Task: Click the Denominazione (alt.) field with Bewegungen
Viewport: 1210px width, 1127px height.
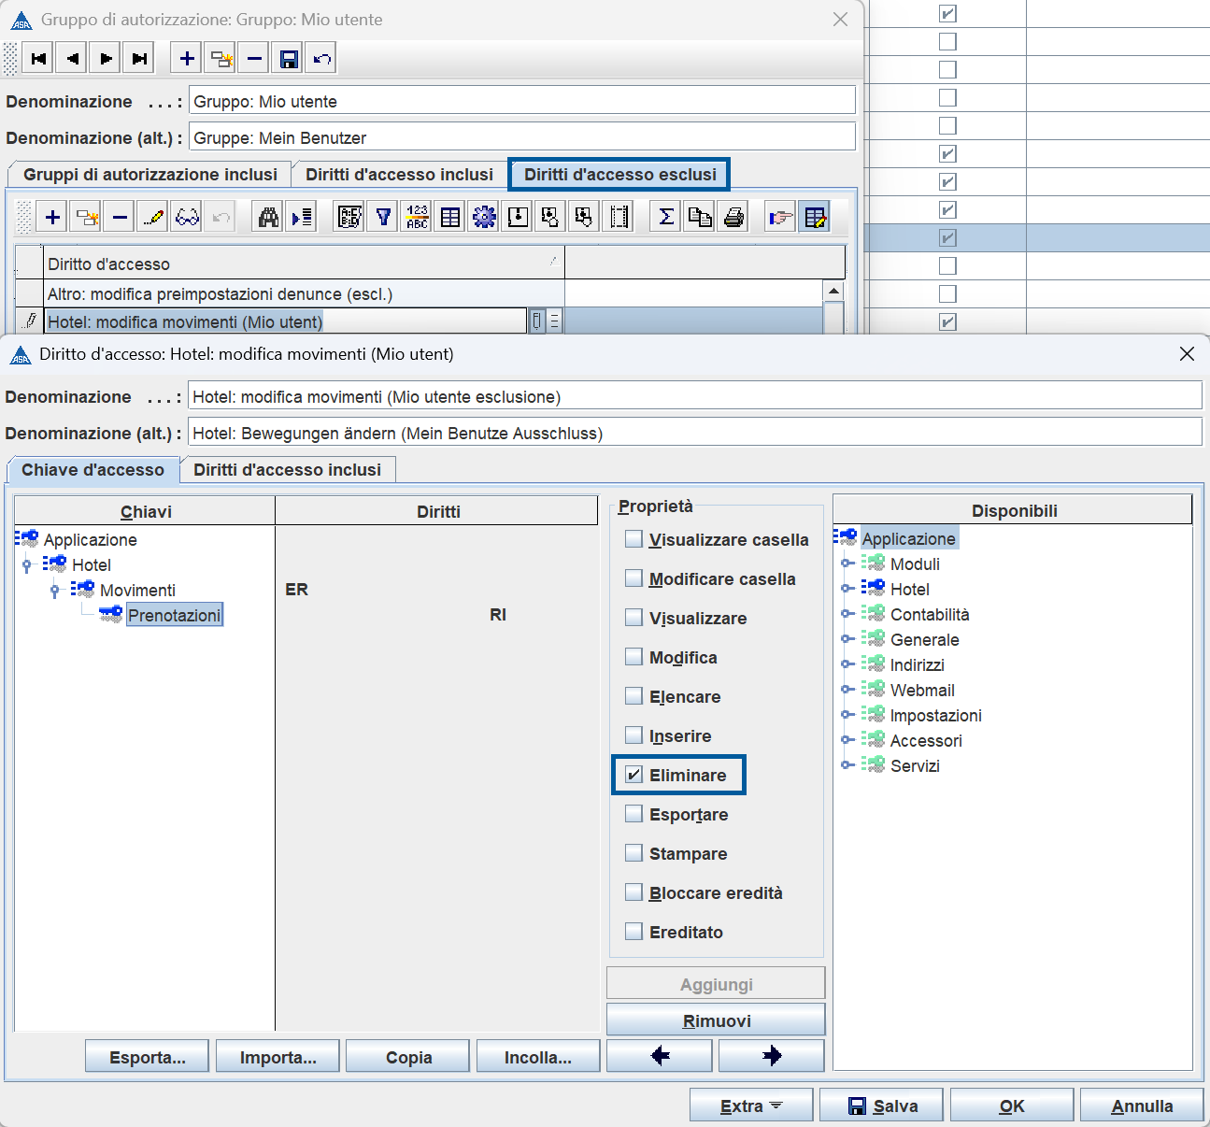Action: click(694, 433)
